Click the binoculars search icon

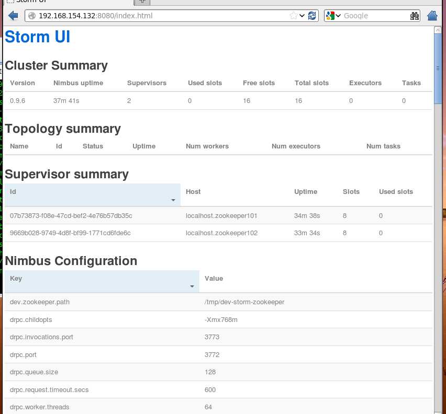click(x=415, y=16)
